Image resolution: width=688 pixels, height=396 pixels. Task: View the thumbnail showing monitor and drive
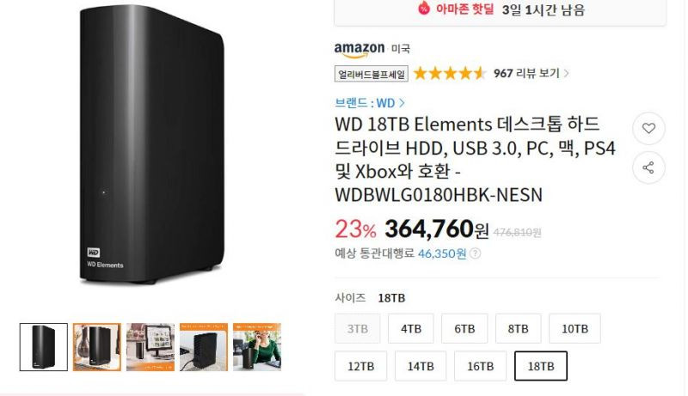pos(150,347)
